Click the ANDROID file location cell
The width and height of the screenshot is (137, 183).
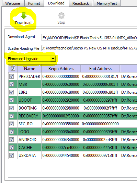point(129,140)
